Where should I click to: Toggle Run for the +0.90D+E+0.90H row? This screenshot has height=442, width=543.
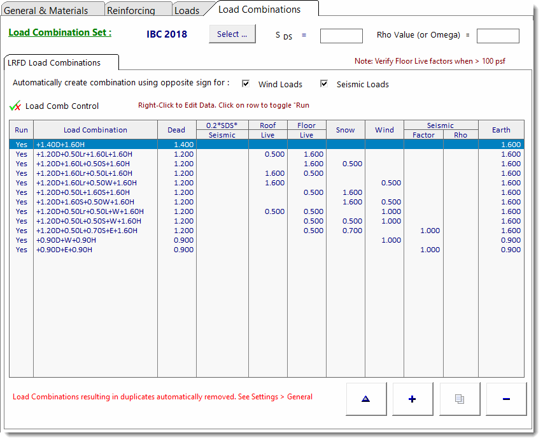pyautogui.click(x=22, y=250)
